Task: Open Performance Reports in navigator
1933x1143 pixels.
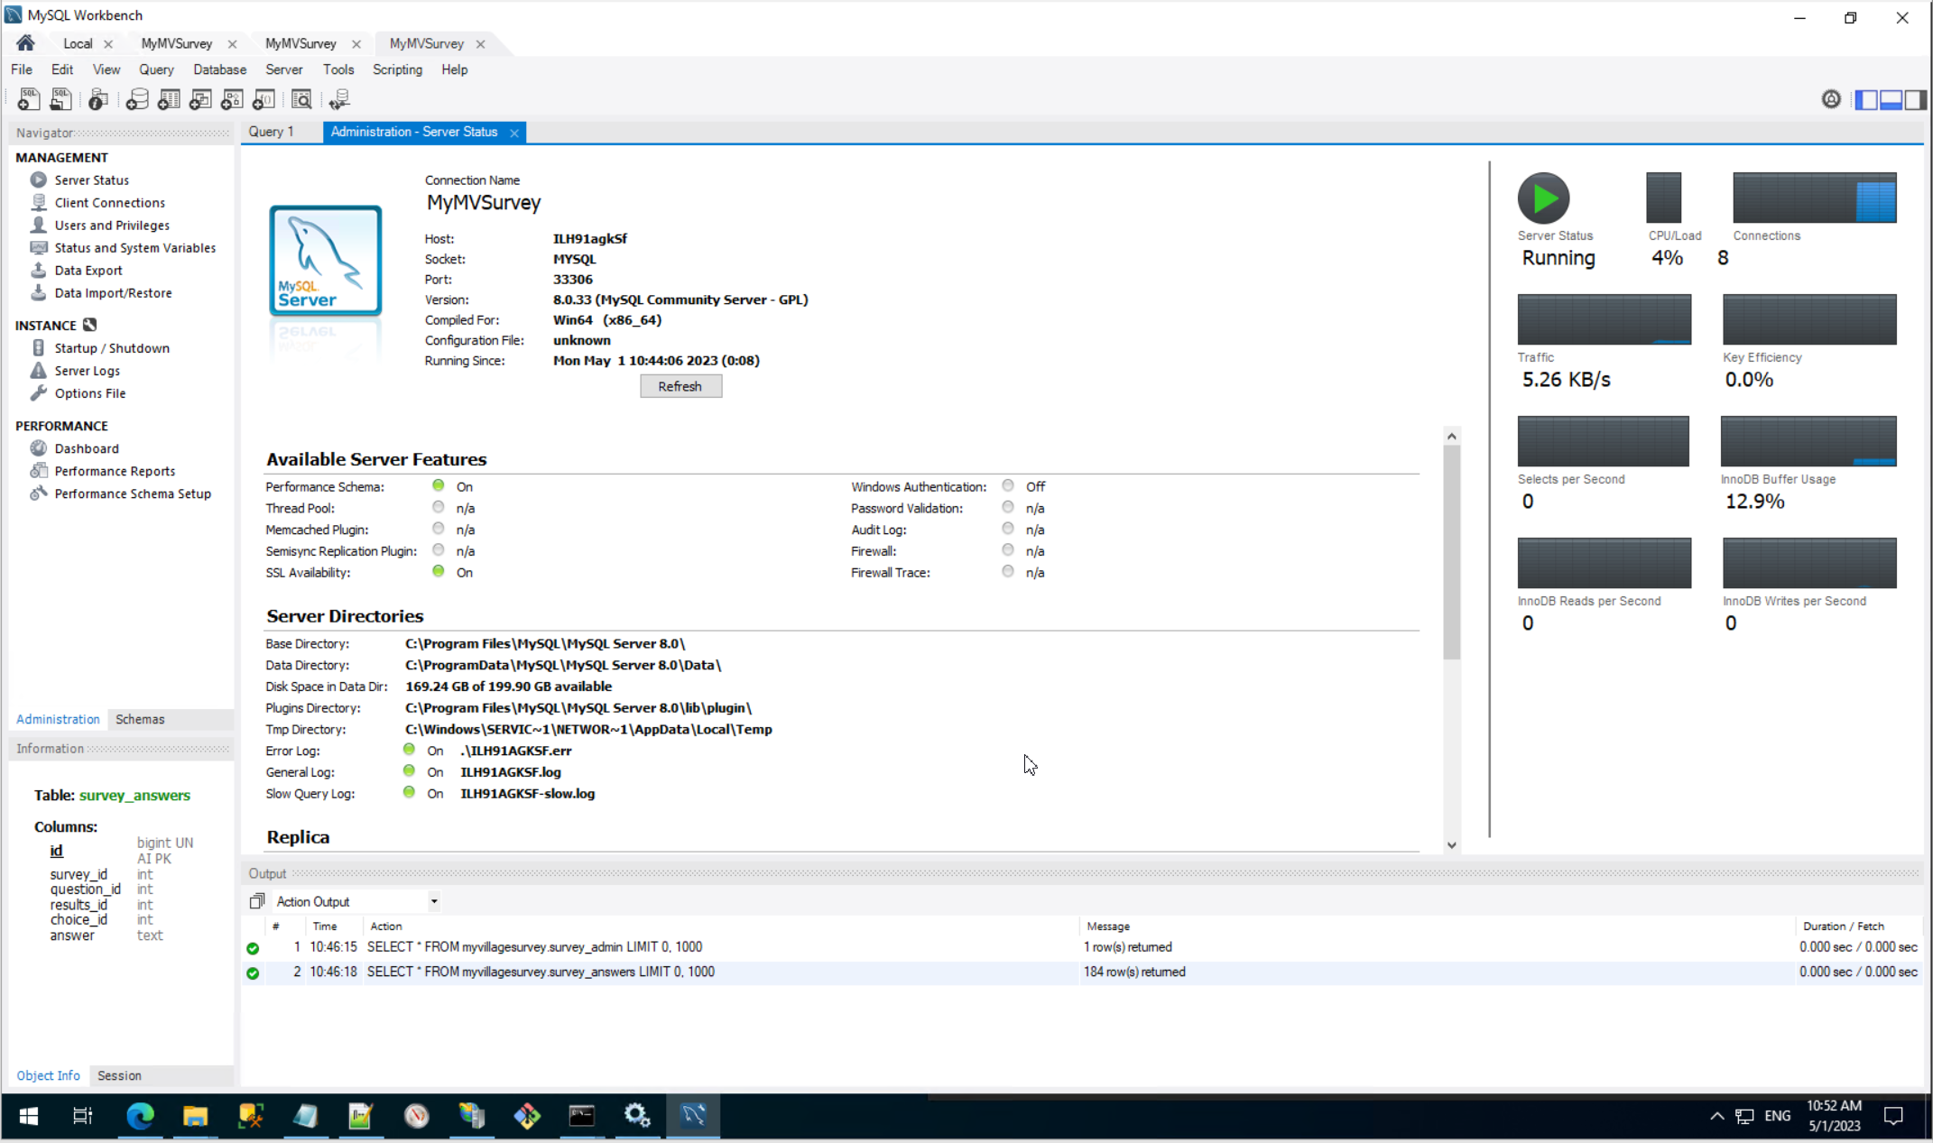Action: [115, 471]
